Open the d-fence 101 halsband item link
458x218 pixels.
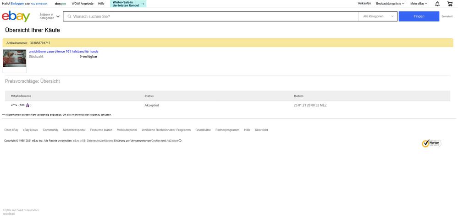(63, 52)
